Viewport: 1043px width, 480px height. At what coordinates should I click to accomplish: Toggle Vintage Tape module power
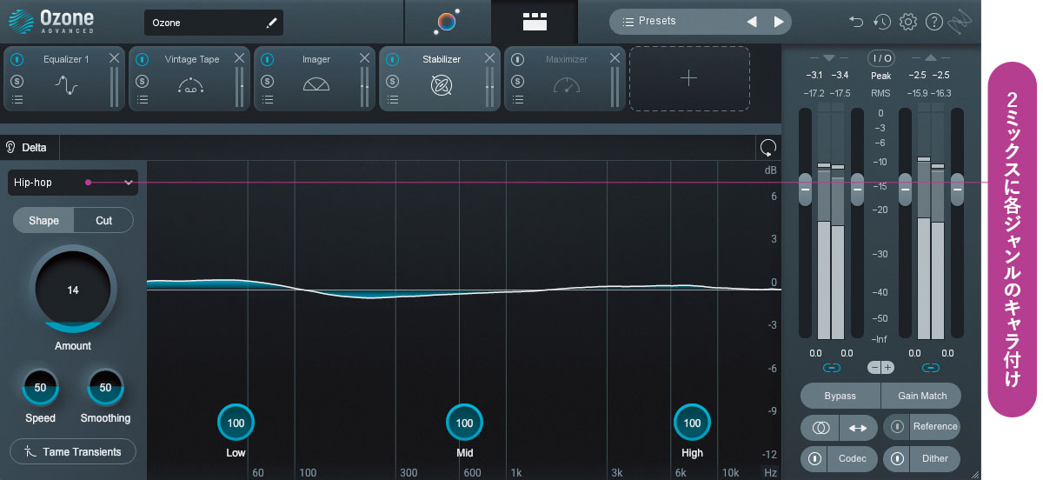(143, 60)
